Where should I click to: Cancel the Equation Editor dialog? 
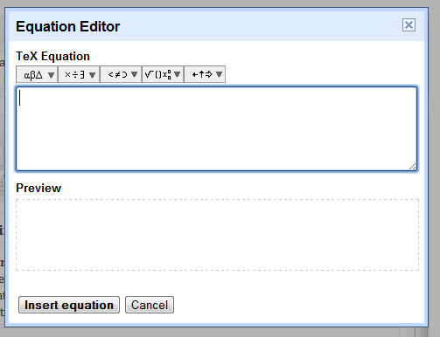pos(150,305)
